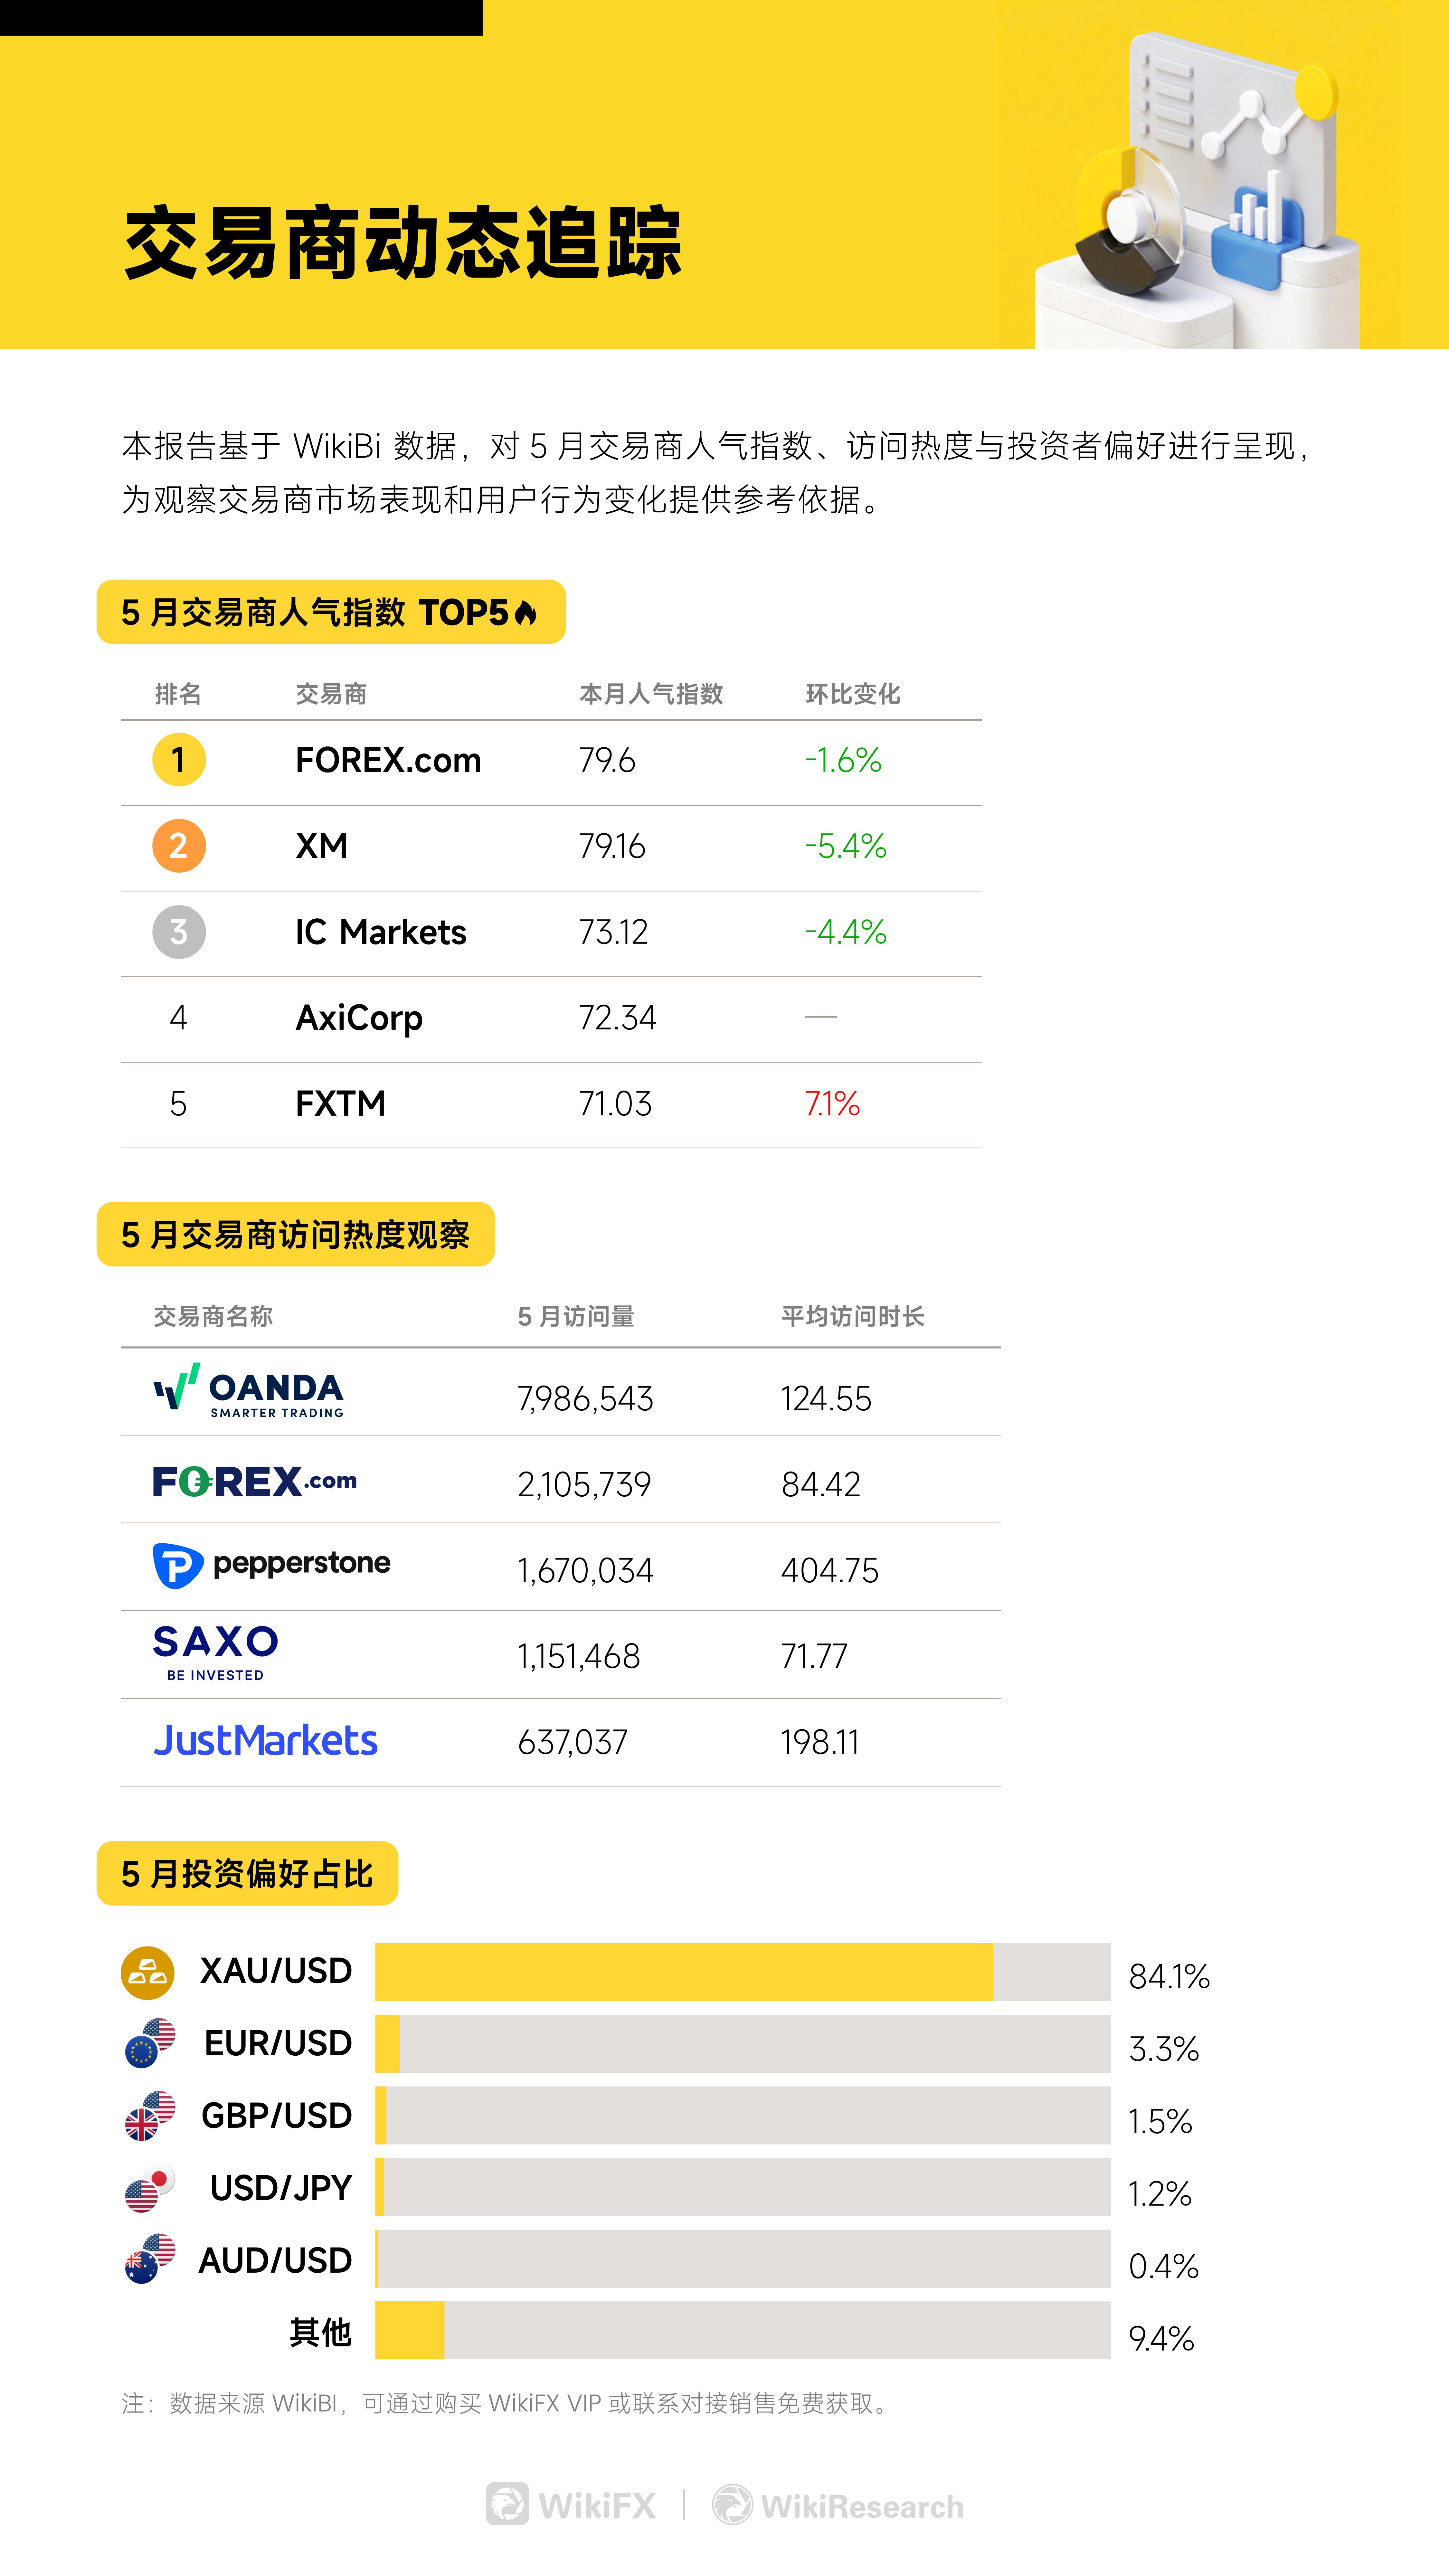Click the gray rank 3 badge
Screen dimensions: 1449x2576
coord(179,932)
